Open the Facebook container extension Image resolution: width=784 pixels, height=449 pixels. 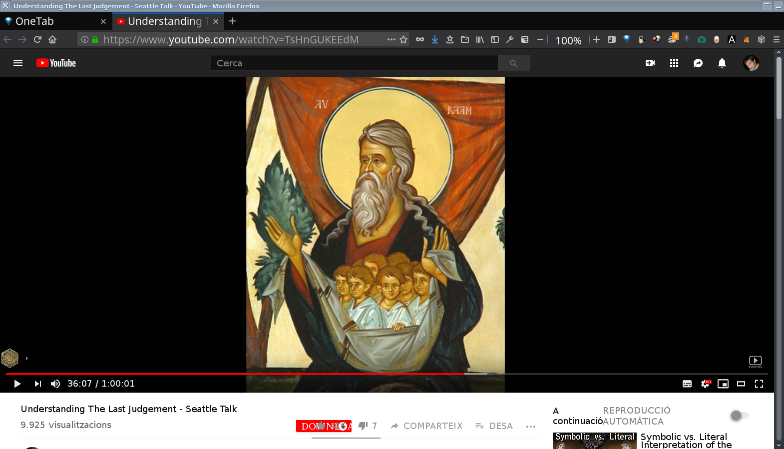click(687, 39)
